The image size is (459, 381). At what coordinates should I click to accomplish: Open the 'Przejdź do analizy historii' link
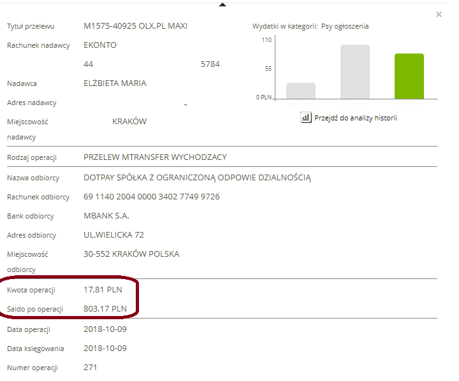tap(355, 118)
